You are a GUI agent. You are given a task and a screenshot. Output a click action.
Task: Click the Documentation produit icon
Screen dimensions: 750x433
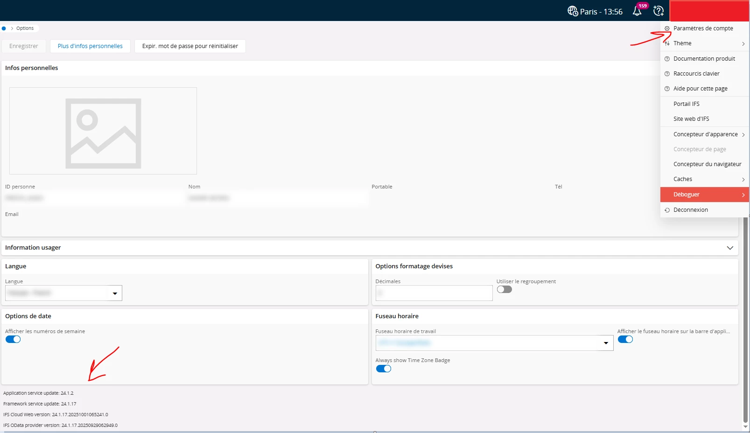click(x=667, y=59)
